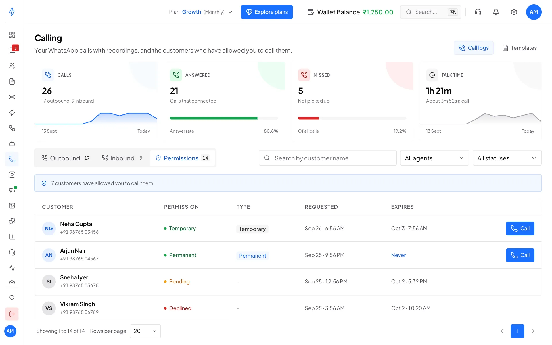Switch to the Outbound tab
Screen dimensions: 552x345
tap(66, 158)
